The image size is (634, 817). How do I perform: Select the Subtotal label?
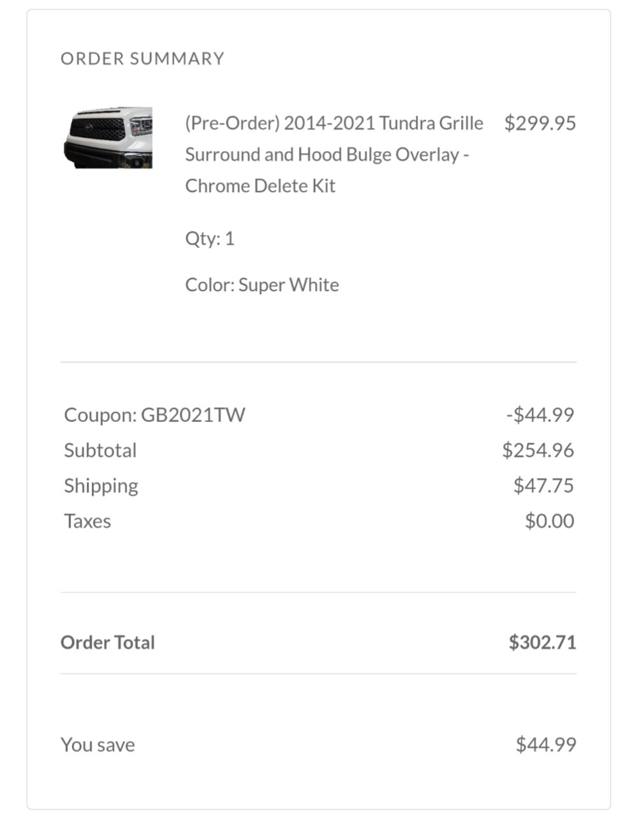coord(100,451)
